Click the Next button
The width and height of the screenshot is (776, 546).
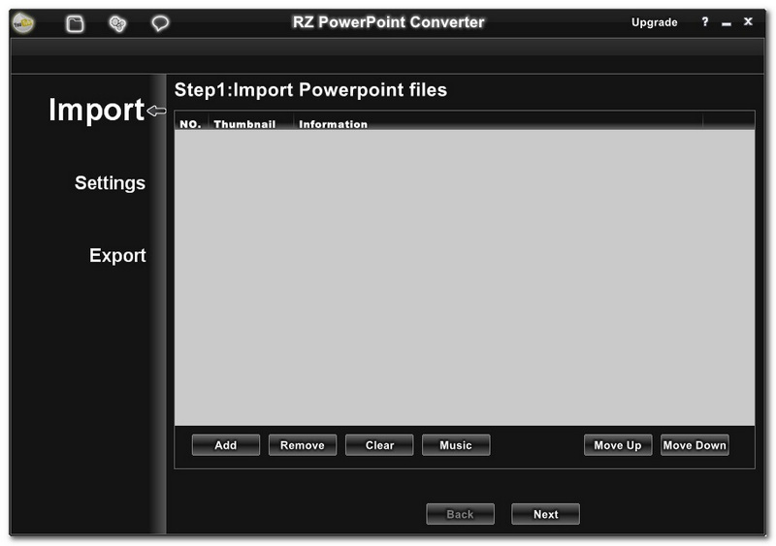(545, 514)
